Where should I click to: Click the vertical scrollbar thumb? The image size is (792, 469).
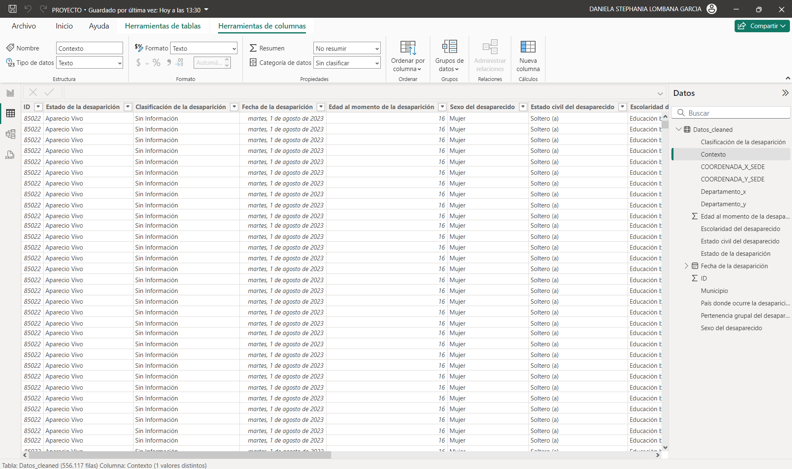click(x=665, y=124)
